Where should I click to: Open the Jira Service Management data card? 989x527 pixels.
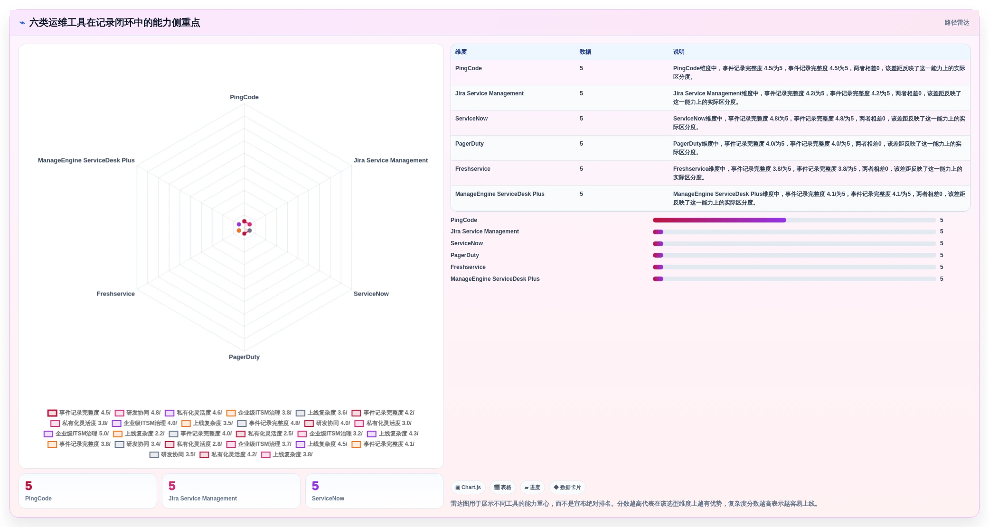pos(231,491)
